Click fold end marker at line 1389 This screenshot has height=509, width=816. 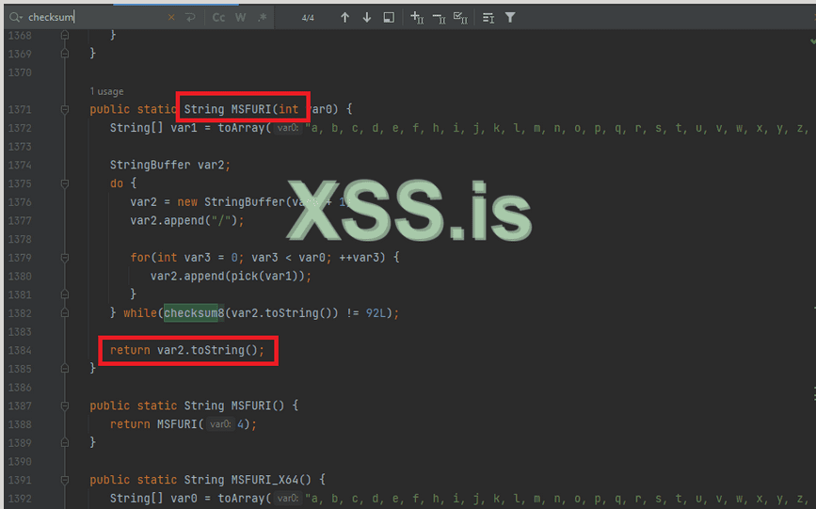pos(65,442)
